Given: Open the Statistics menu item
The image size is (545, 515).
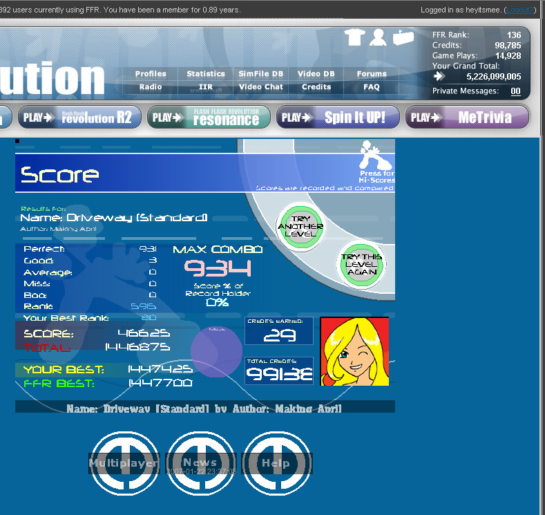Looking at the screenshot, I should 206,74.
